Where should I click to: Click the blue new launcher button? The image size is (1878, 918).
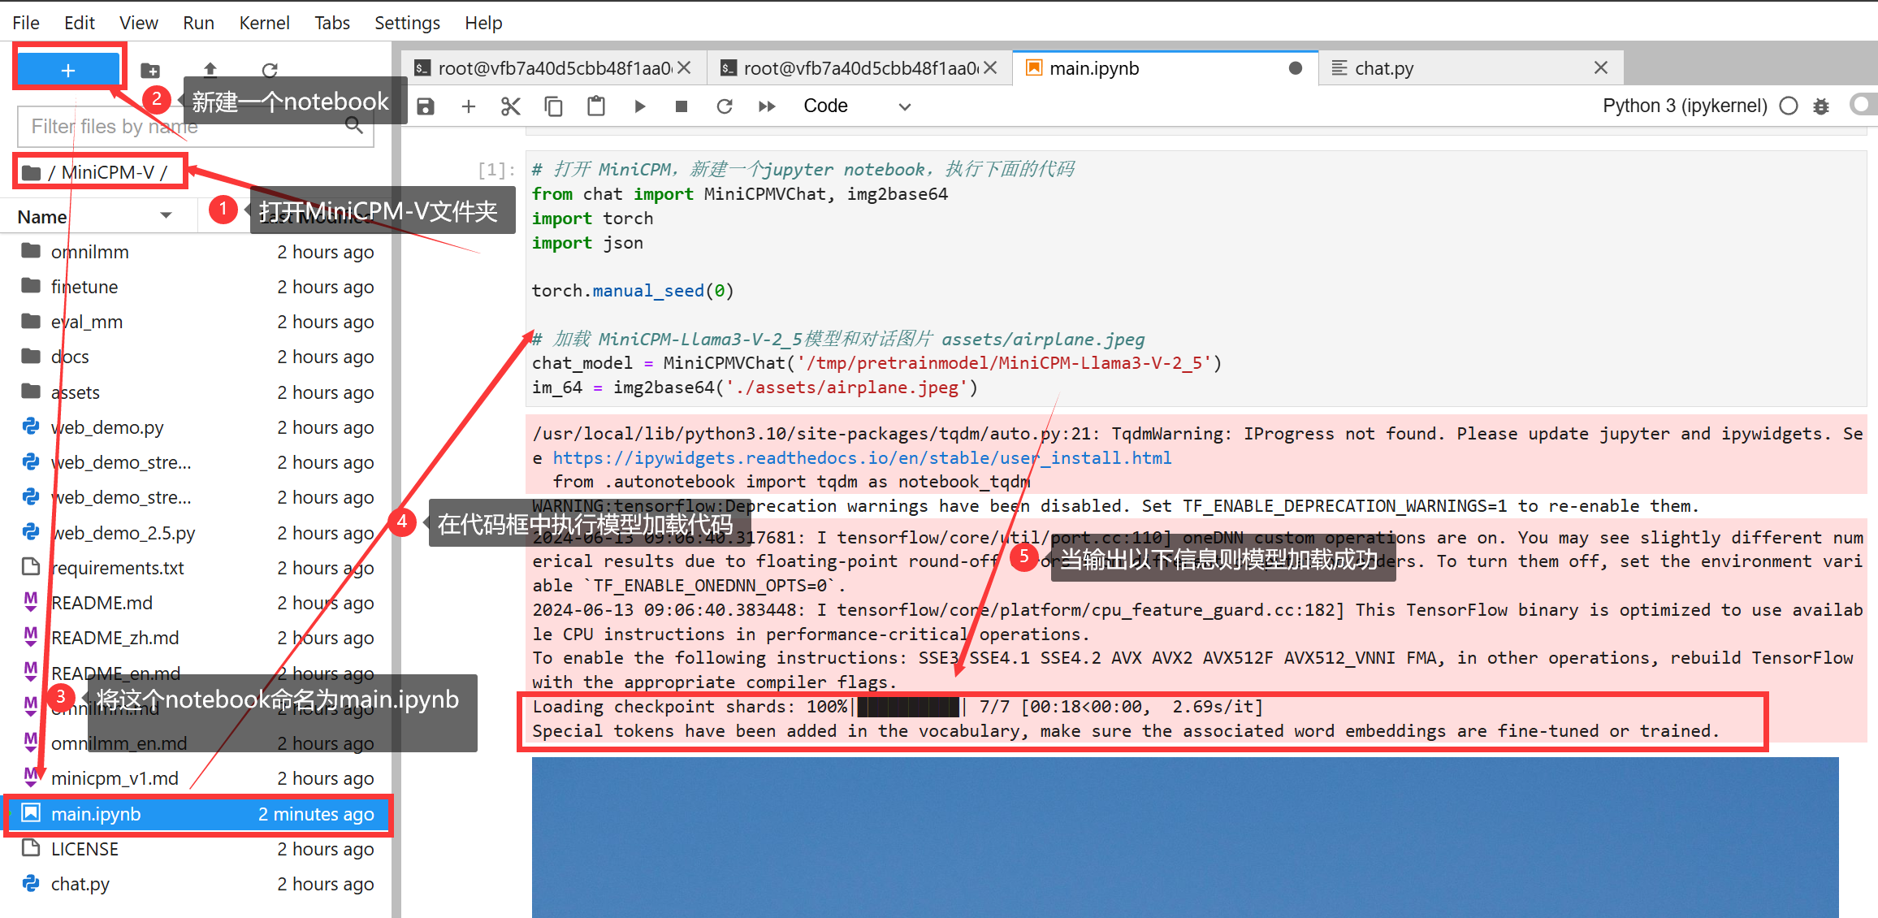click(x=68, y=70)
